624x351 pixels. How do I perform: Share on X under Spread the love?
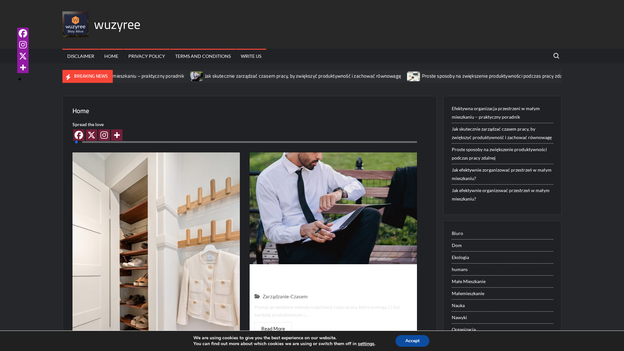91,135
